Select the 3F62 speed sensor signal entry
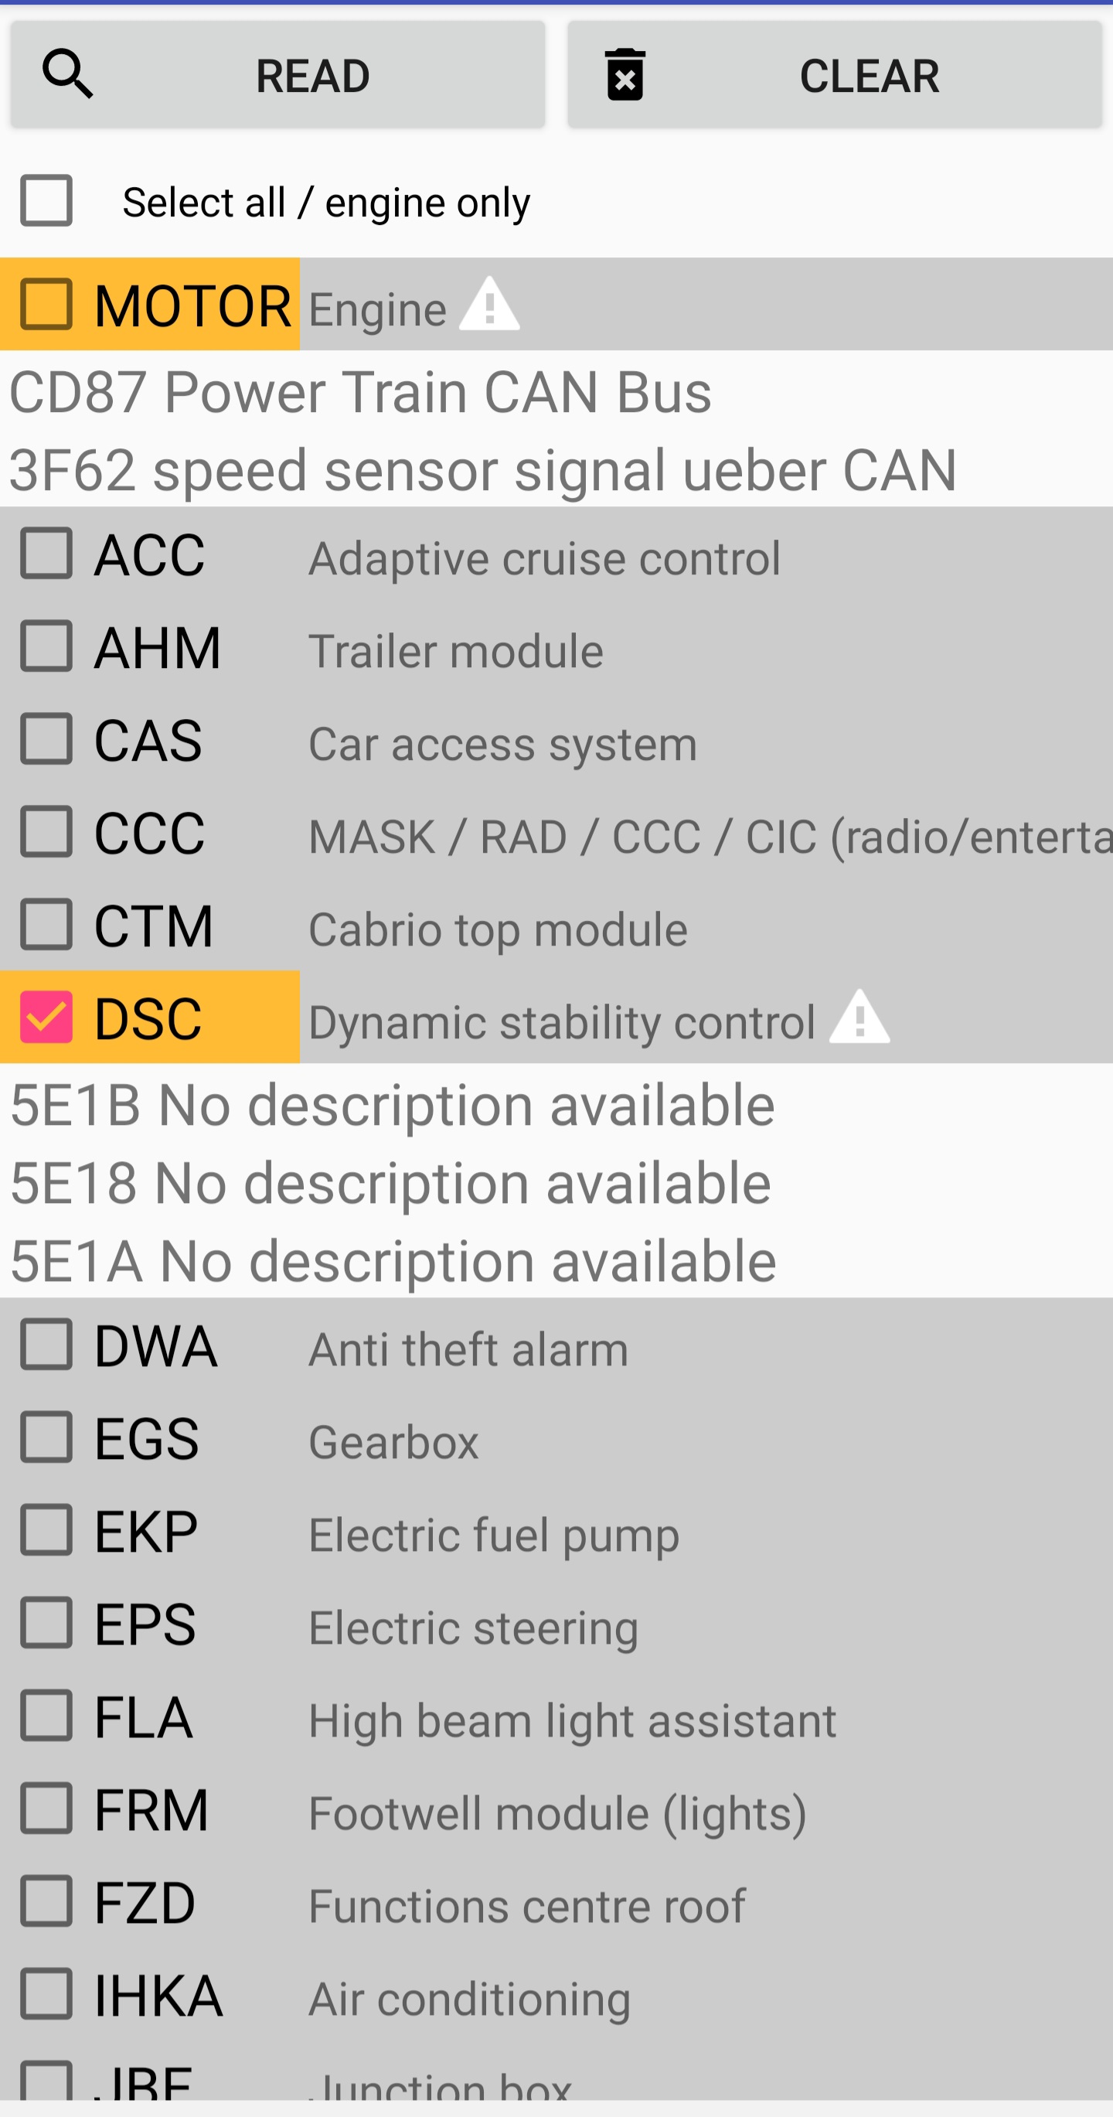This screenshot has height=2117, width=1113. pos(483,470)
